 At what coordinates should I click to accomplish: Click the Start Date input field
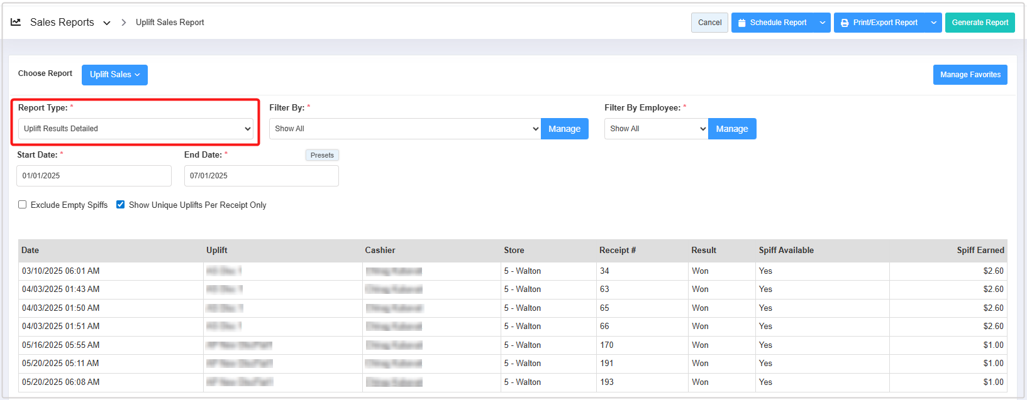(94, 176)
